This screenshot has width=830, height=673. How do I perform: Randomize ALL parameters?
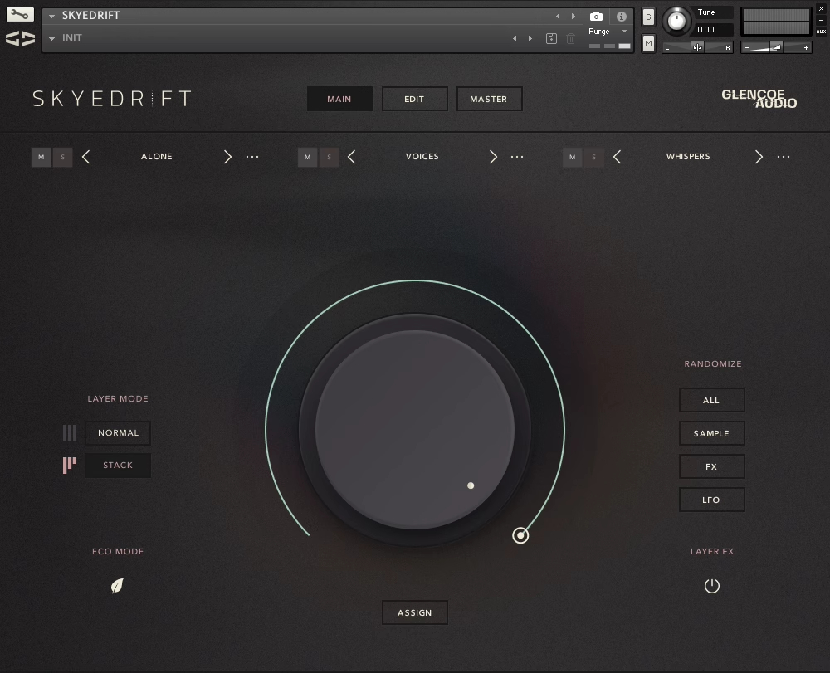[x=712, y=401]
